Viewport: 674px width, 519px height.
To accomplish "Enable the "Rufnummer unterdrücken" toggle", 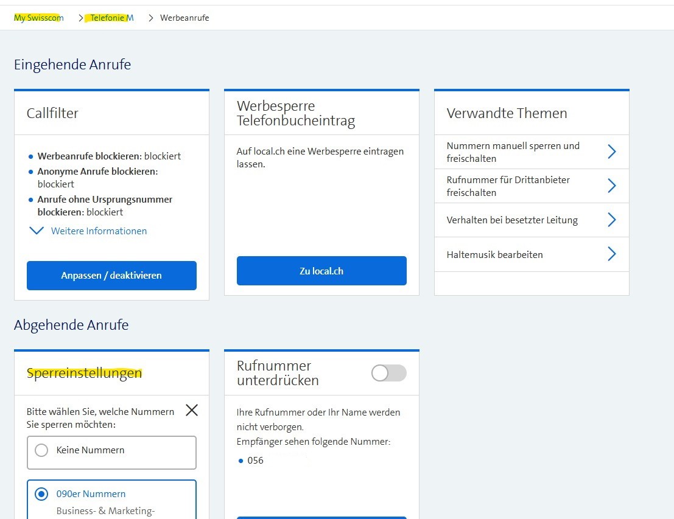I will coord(388,373).
